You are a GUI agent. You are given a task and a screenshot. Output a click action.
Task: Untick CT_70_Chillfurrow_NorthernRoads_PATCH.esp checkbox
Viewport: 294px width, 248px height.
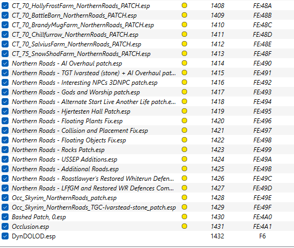5,35
